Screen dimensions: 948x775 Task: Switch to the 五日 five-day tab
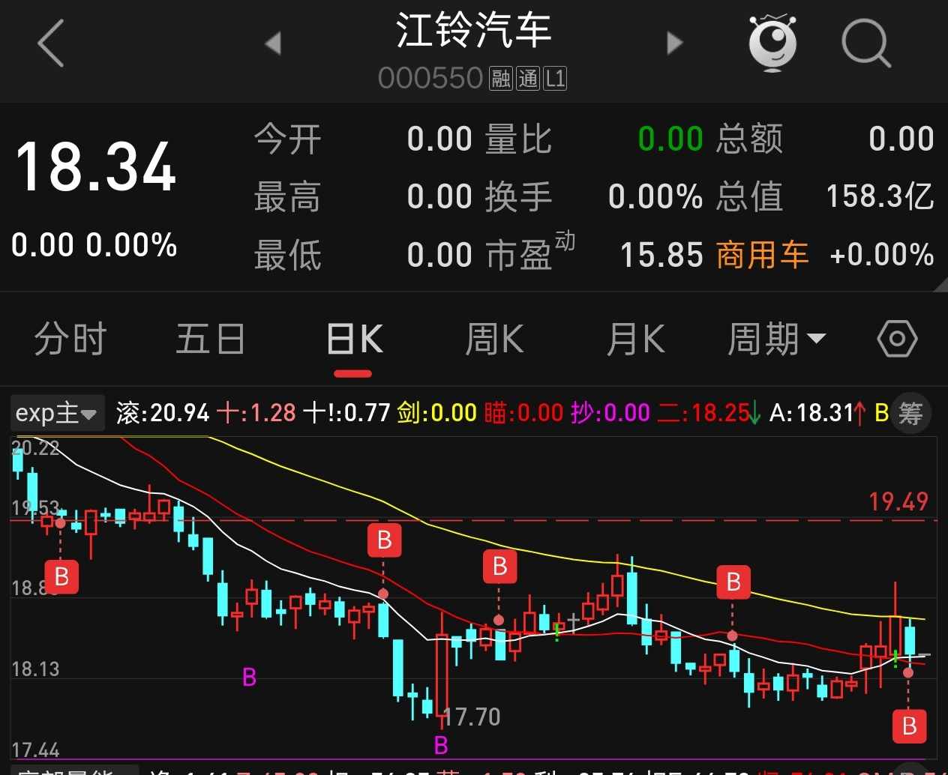point(210,339)
